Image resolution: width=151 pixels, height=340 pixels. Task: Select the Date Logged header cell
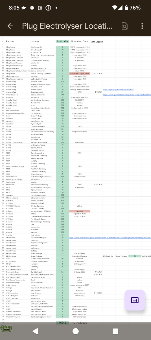97,42
